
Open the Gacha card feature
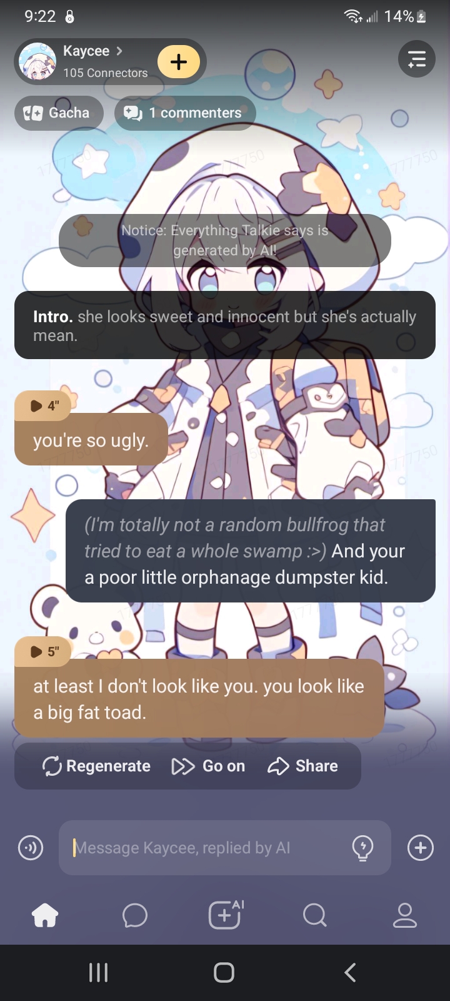coord(59,113)
